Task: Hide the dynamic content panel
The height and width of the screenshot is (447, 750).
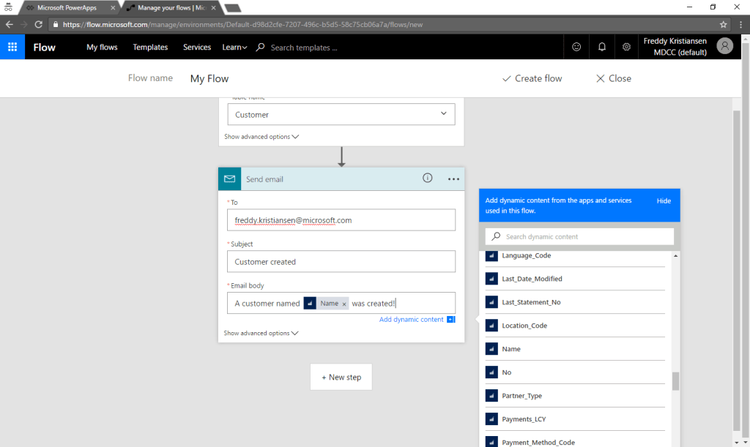Action: pyautogui.click(x=664, y=200)
